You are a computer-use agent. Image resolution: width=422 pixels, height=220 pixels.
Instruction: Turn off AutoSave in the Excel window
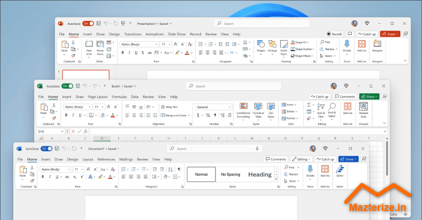pos(68,86)
